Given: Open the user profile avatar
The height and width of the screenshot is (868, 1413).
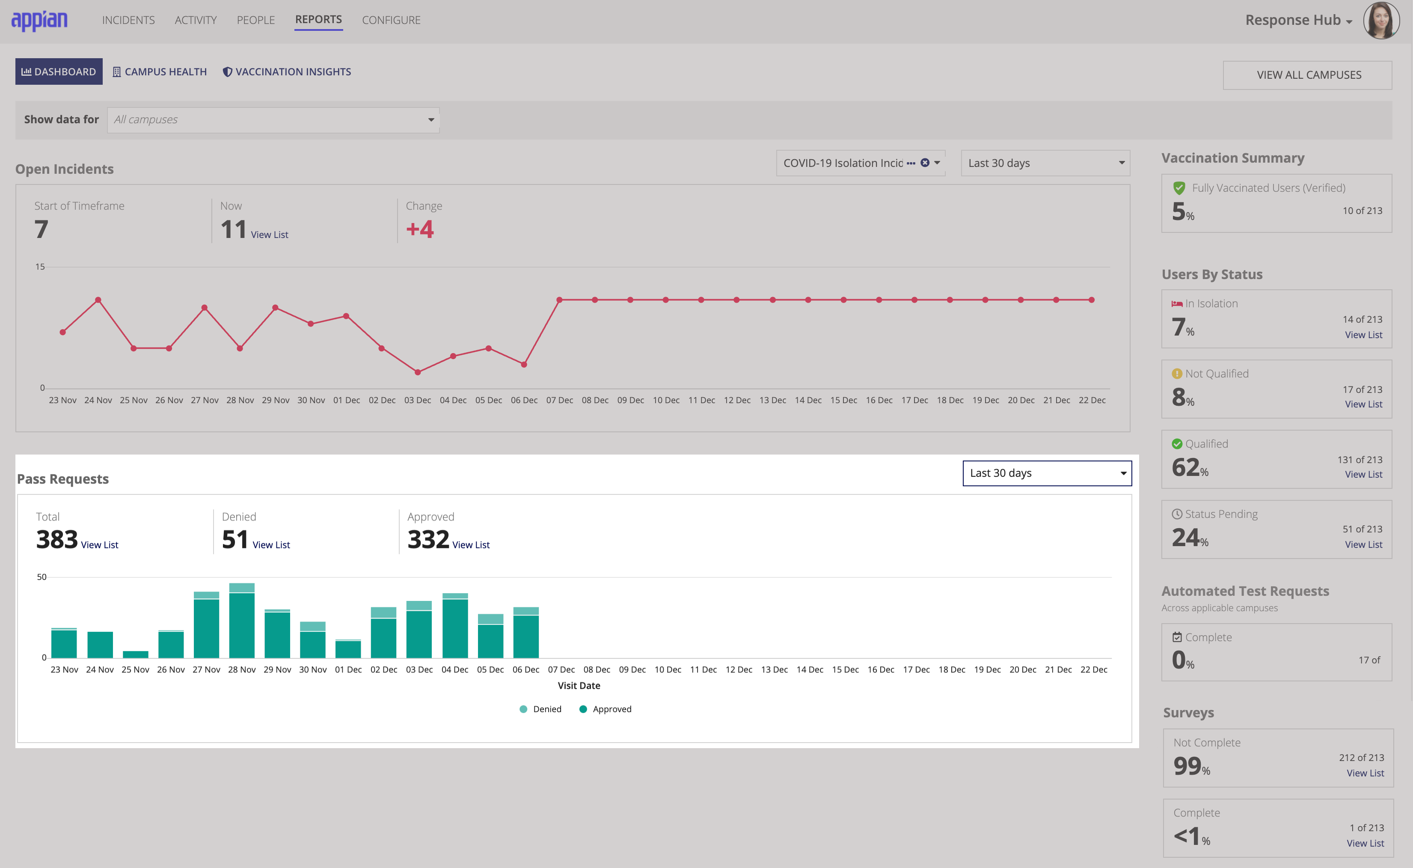Looking at the screenshot, I should coord(1381,20).
